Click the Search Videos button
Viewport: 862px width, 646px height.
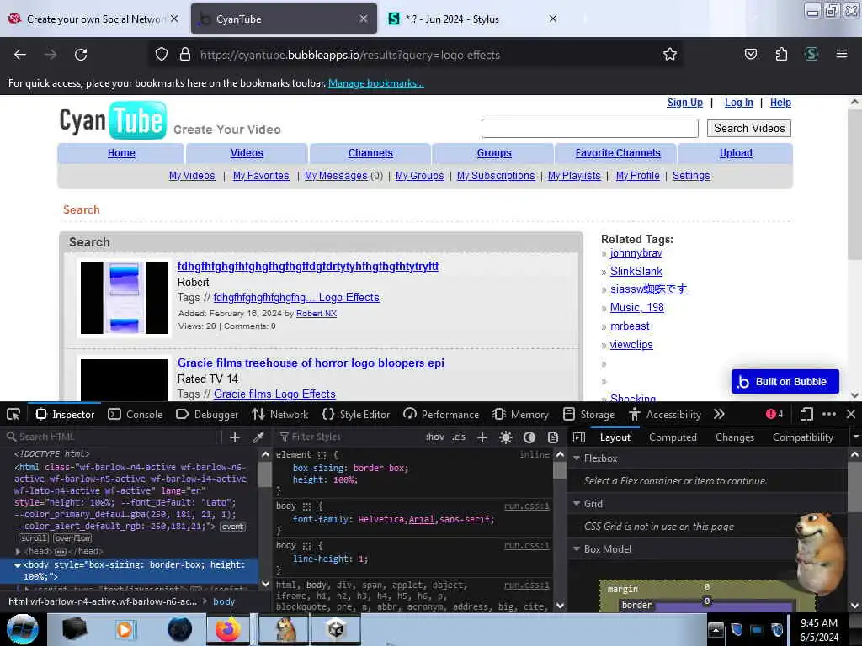[748, 128]
